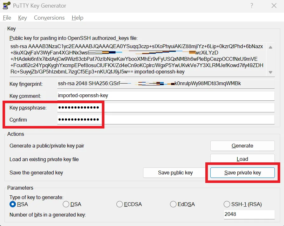Click the Key passphrase field
The height and width of the screenshot is (226, 284).
click(x=166, y=108)
